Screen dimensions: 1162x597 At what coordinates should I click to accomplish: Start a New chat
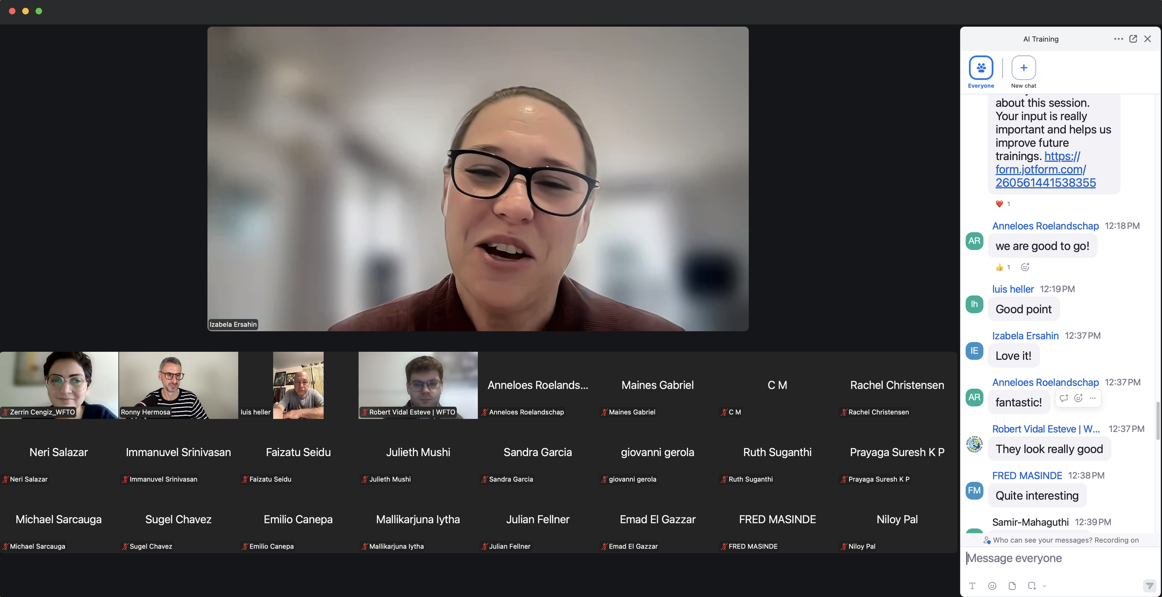tap(1023, 68)
